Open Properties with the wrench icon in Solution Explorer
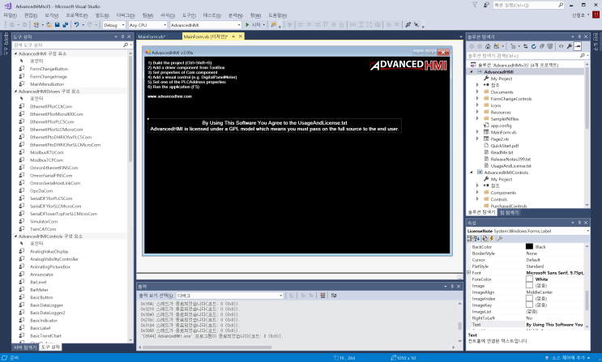Screen dimensions: 602x362 tap(570, 46)
